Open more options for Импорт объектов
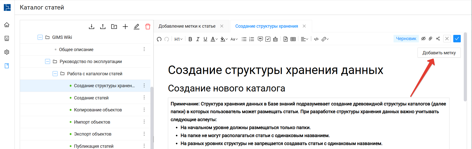Image resolution: width=472 pixels, height=149 pixels. [144, 122]
